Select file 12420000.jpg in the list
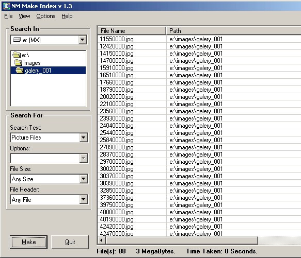301x258 pixels. (117, 46)
